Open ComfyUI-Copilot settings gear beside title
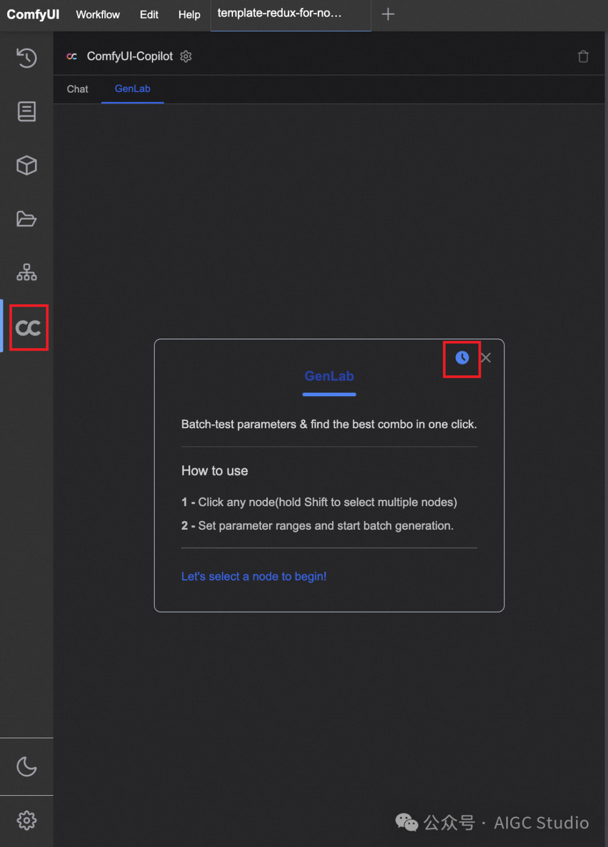 coord(186,56)
